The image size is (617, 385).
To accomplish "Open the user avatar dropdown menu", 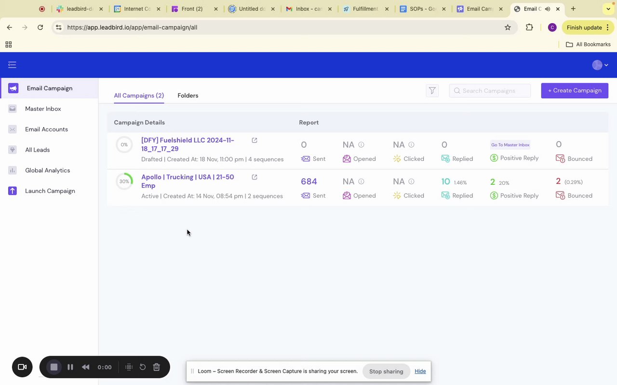I will click(600, 65).
